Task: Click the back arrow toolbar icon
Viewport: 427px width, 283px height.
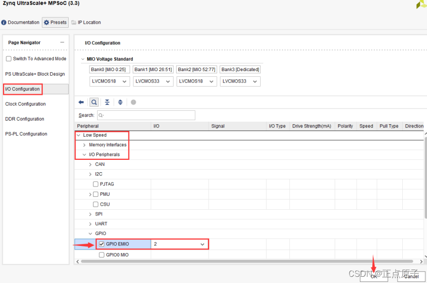Action: [81, 102]
